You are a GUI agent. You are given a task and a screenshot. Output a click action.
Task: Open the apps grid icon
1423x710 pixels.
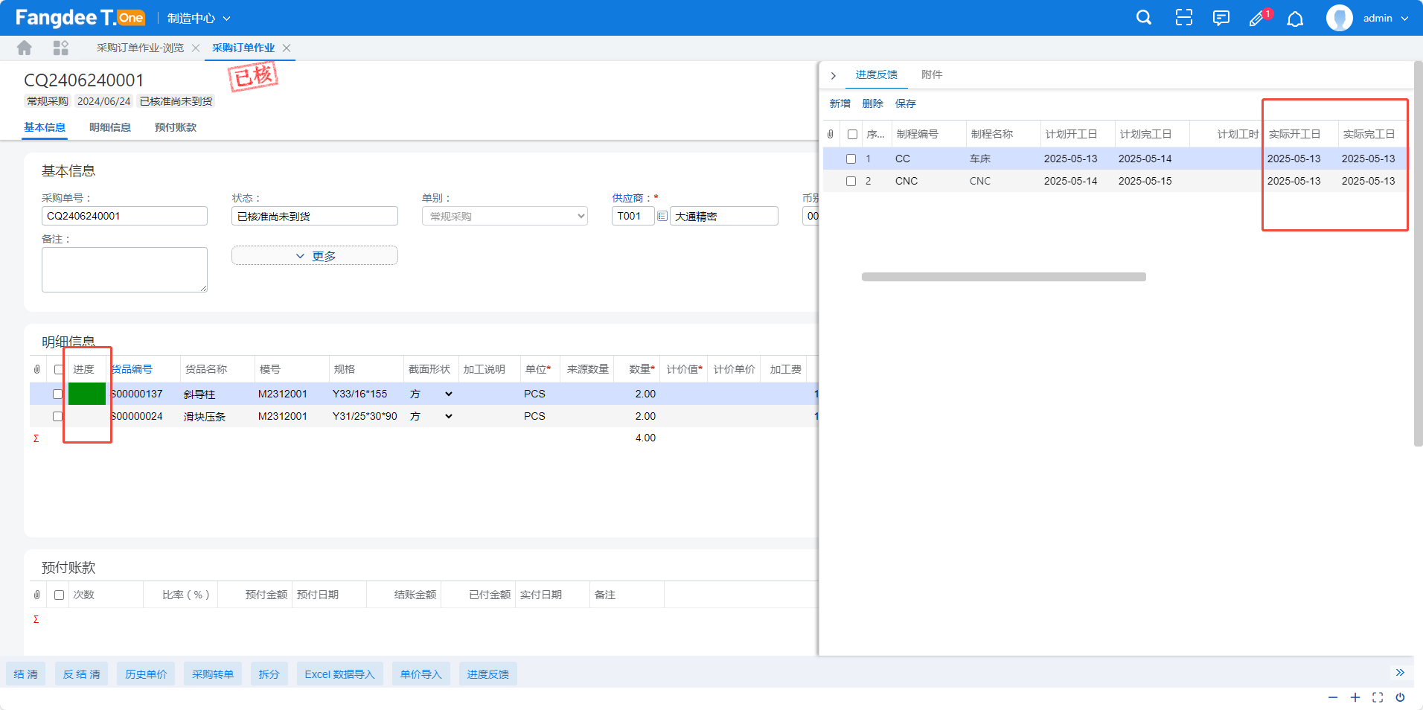pyautogui.click(x=61, y=48)
